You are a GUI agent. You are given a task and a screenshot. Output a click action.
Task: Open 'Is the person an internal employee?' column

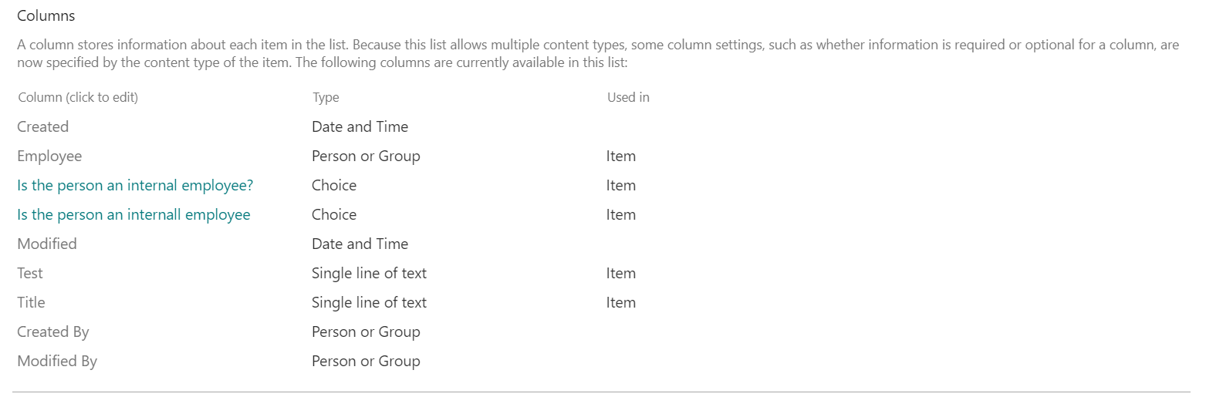click(135, 185)
